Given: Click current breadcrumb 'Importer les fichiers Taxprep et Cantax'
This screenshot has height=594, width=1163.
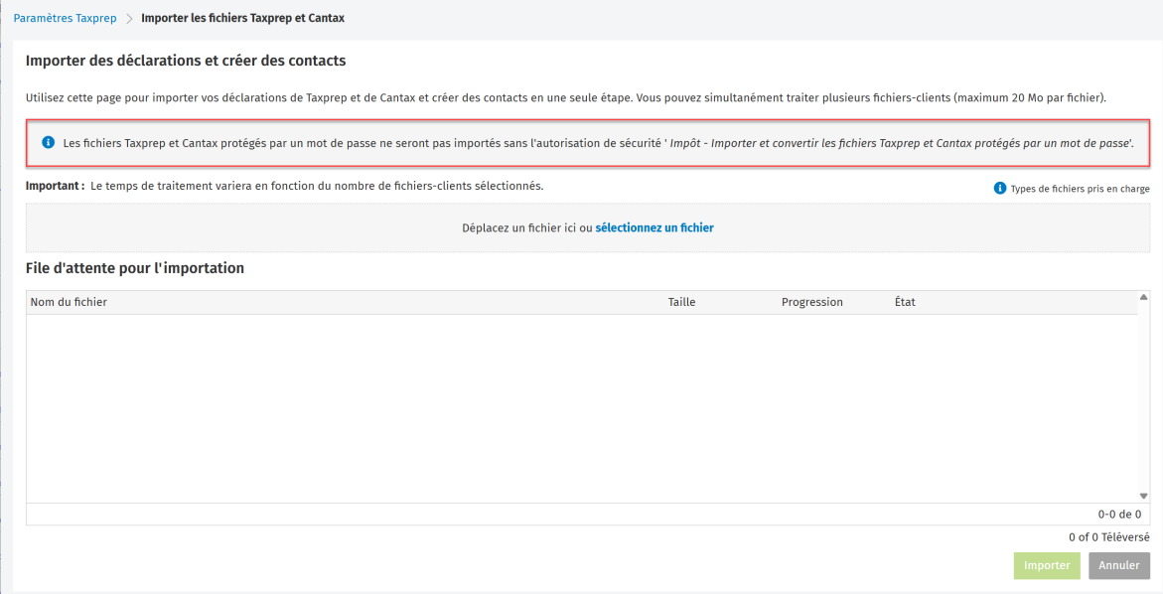Looking at the screenshot, I should 242,19.
